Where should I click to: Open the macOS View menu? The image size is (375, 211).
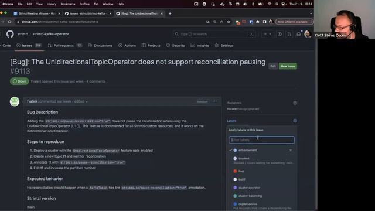pos(39,4)
